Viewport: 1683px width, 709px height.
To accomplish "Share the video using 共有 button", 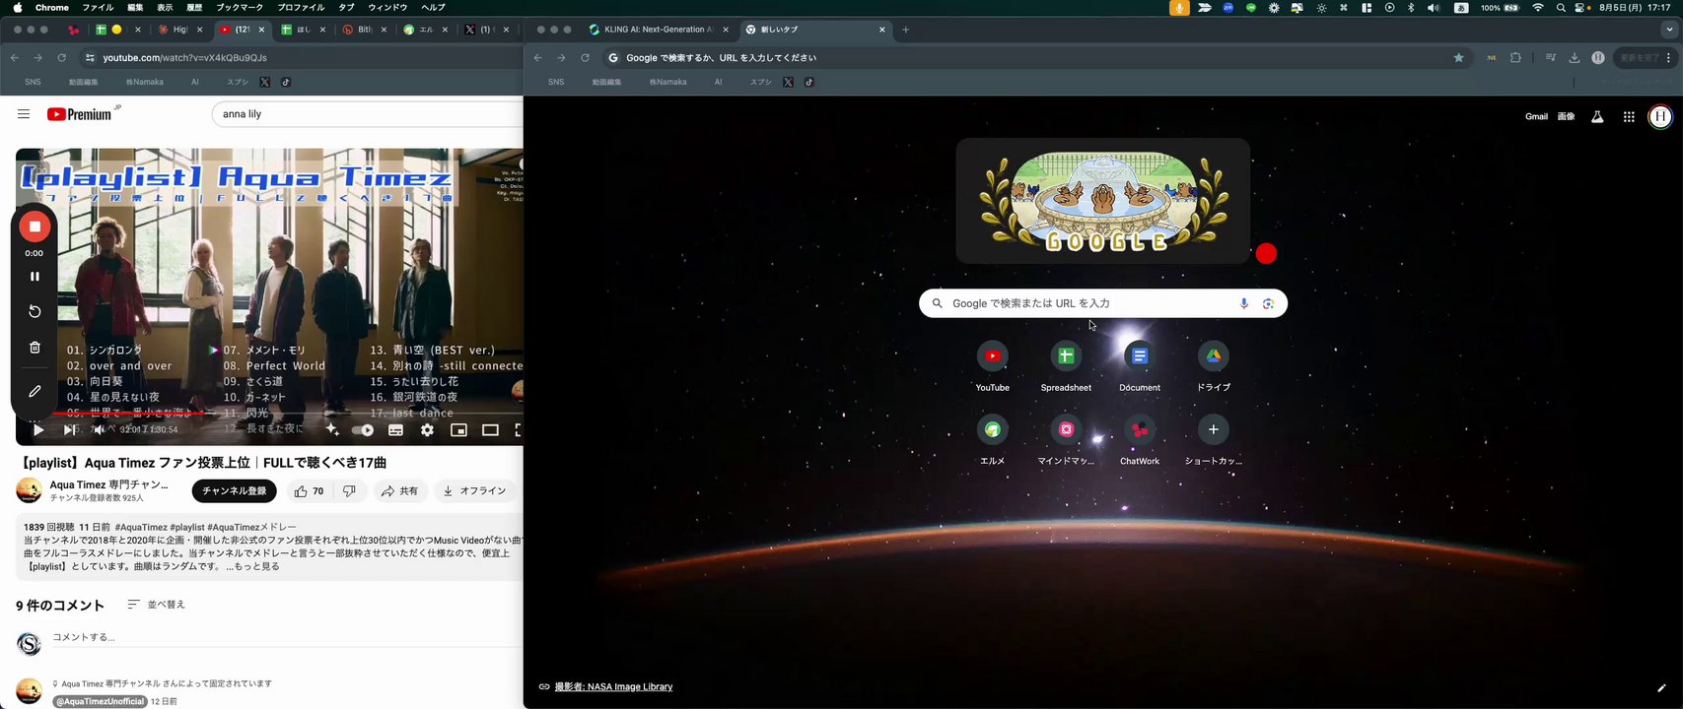I will coord(399,491).
